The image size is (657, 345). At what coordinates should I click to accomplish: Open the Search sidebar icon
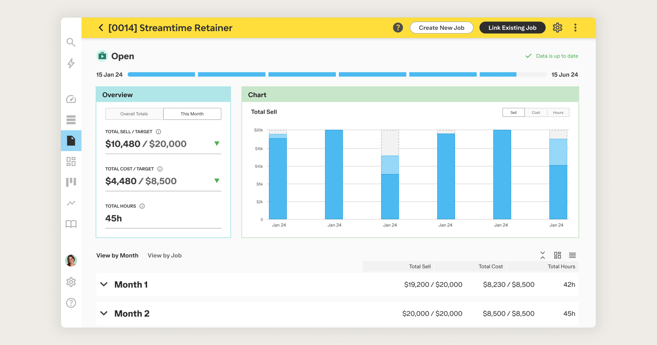coord(71,42)
